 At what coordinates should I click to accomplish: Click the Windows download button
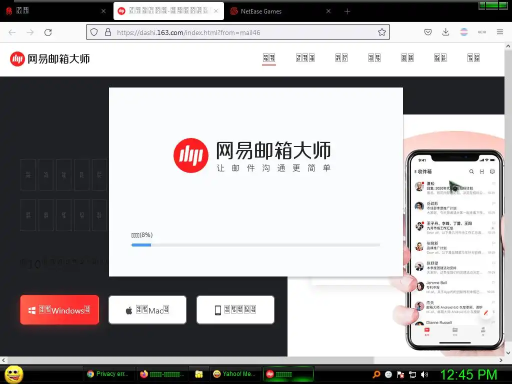click(x=59, y=310)
